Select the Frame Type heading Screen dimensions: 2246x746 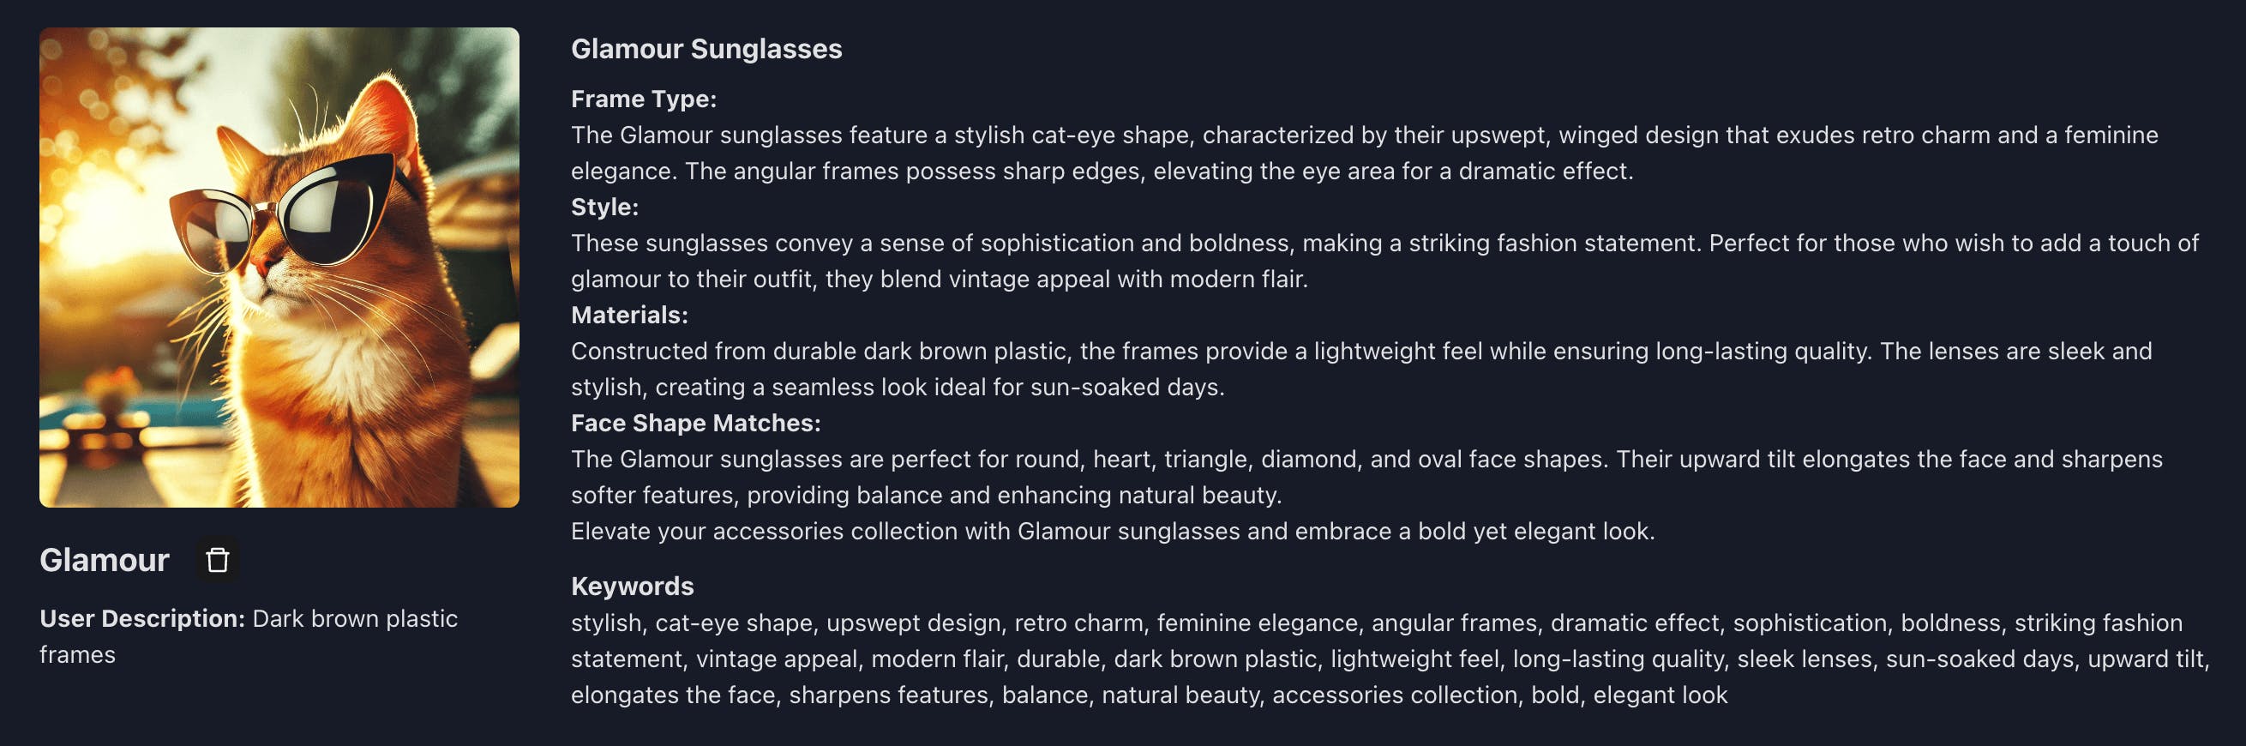pyautogui.click(x=644, y=99)
